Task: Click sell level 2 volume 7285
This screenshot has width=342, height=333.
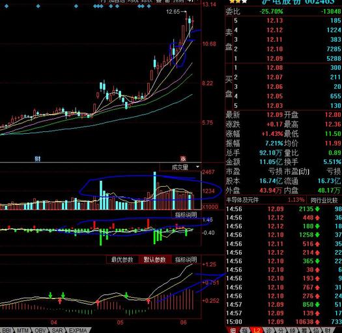Action: pyautogui.click(x=334, y=49)
